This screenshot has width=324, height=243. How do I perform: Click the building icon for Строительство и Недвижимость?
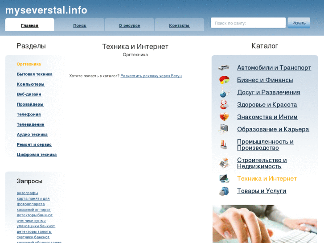coord(225,163)
